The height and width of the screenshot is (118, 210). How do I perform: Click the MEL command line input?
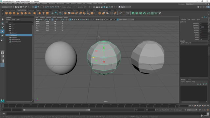tap(43, 114)
